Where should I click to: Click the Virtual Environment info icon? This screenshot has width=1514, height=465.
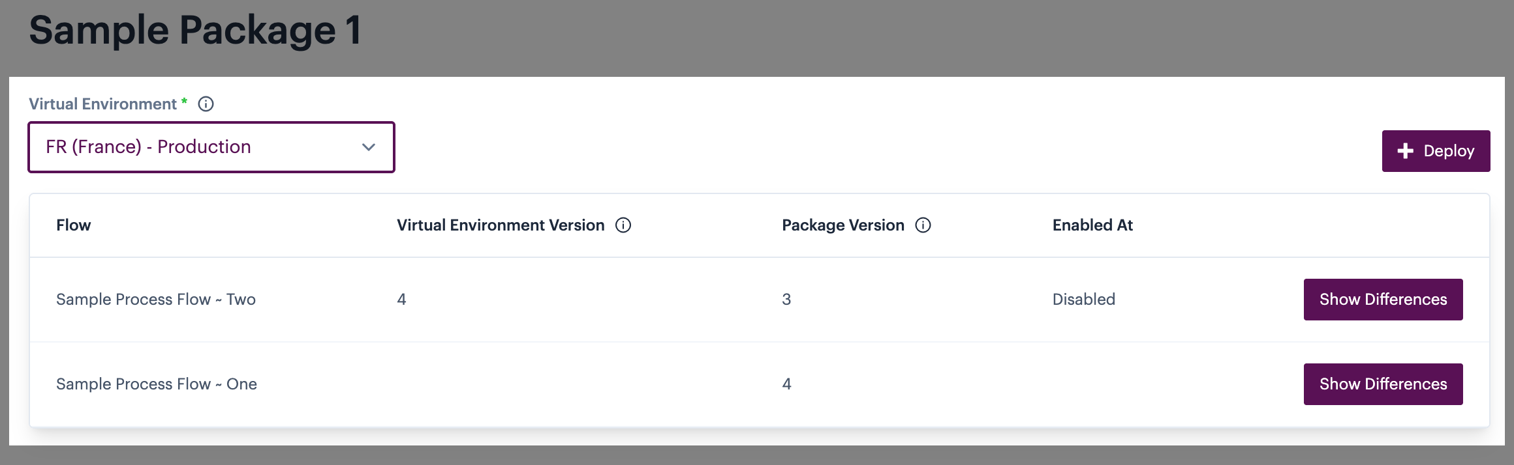click(x=206, y=104)
